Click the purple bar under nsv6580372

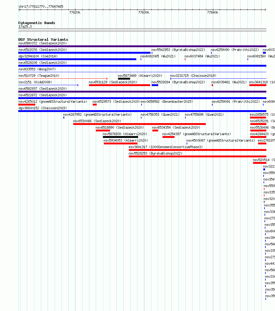142,46
